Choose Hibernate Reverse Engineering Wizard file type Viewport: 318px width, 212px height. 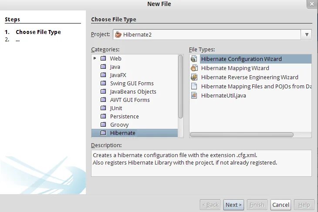pos(250,77)
